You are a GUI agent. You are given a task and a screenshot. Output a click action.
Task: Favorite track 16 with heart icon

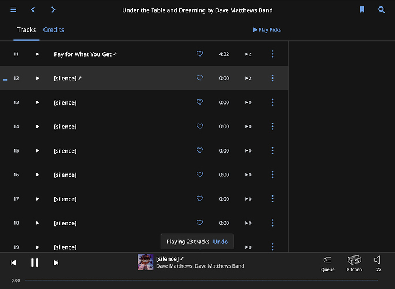coord(200,175)
